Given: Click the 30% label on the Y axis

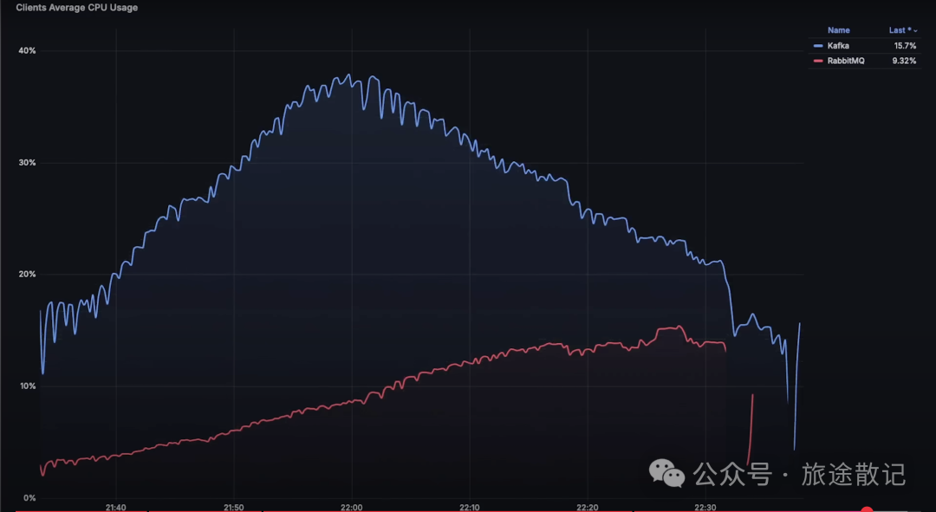Looking at the screenshot, I should (27, 162).
